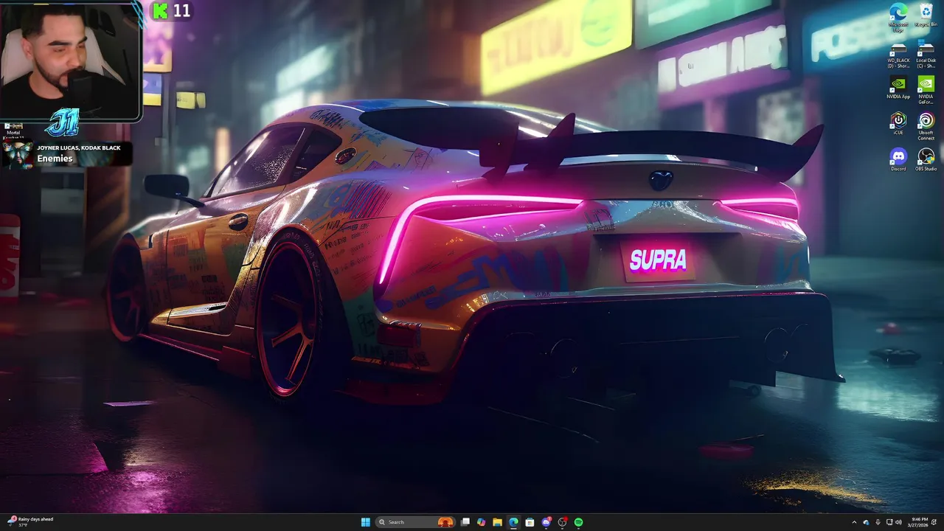Open Spotify from the taskbar
The height and width of the screenshot is (531, 944).
(x=579, y=522)
